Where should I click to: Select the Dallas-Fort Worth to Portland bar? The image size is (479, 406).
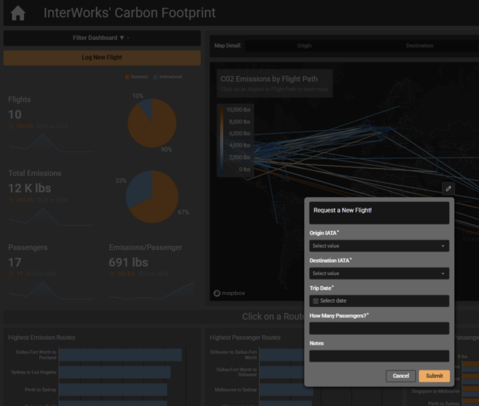click(x=120, y=355)
